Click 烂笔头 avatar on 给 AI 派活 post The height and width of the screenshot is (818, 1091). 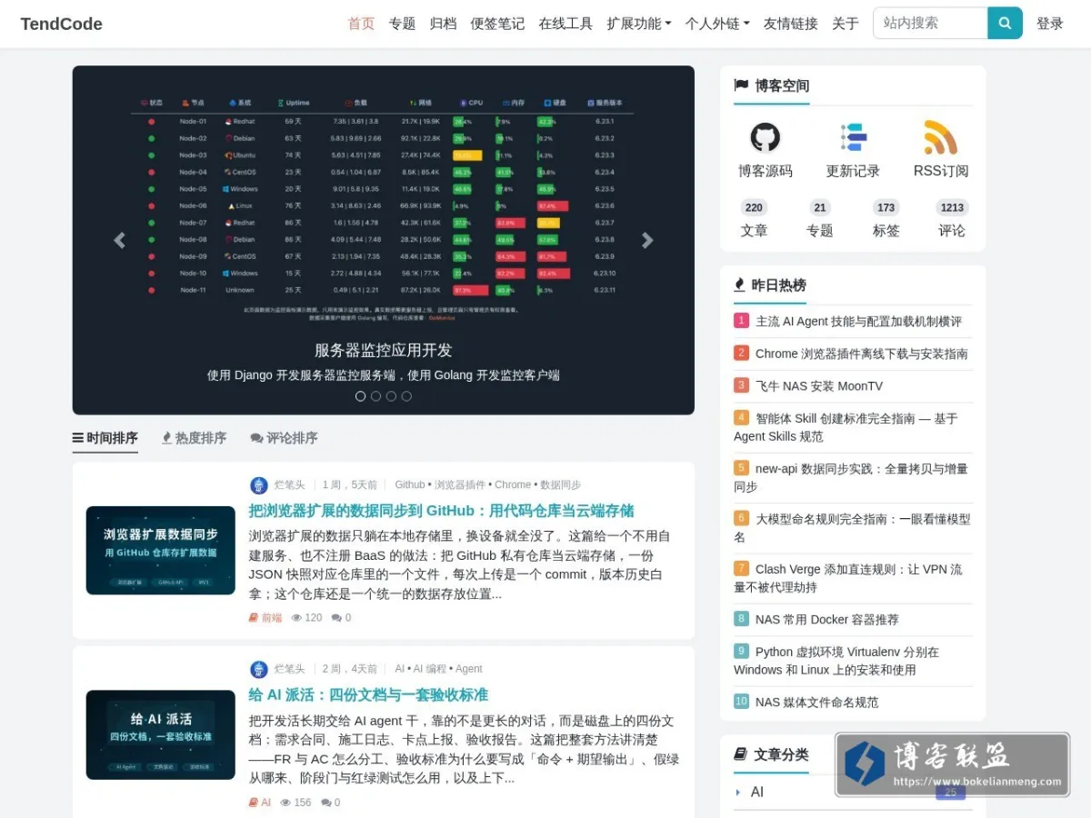[x=259, y=670]
